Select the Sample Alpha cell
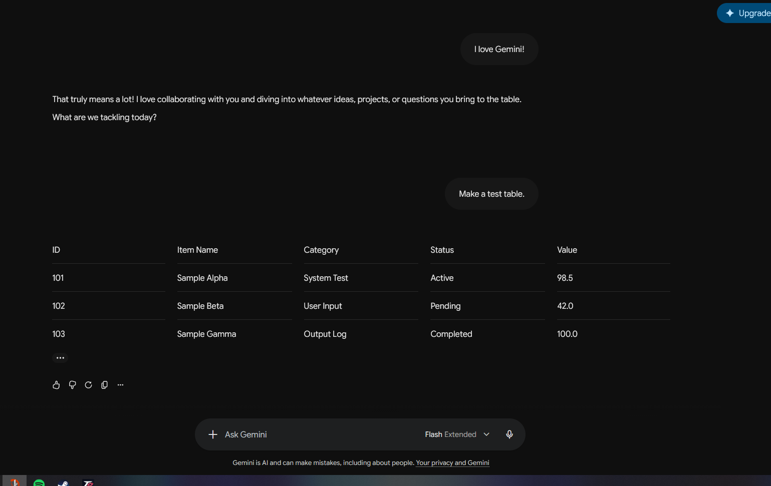771x486 pixels. 202,278
